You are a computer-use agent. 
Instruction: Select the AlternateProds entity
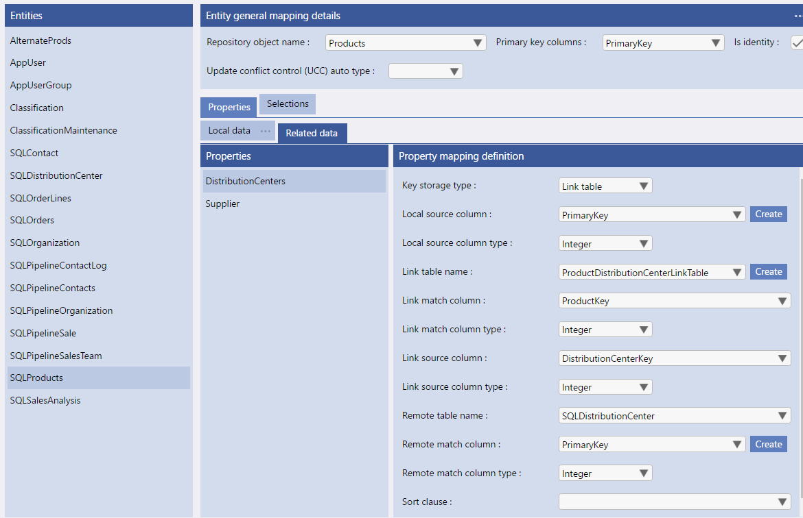tap(98, 40)
